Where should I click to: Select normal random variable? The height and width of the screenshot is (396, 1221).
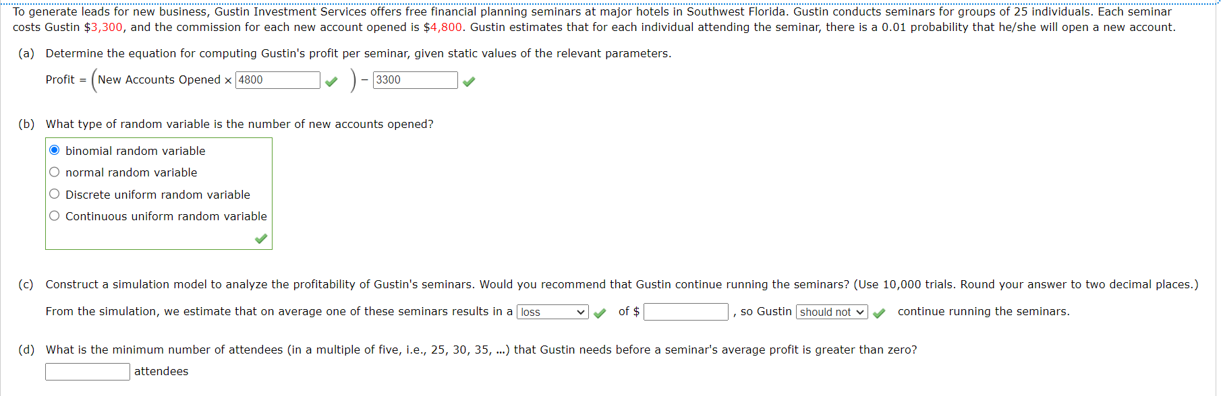tap(55, 172)
